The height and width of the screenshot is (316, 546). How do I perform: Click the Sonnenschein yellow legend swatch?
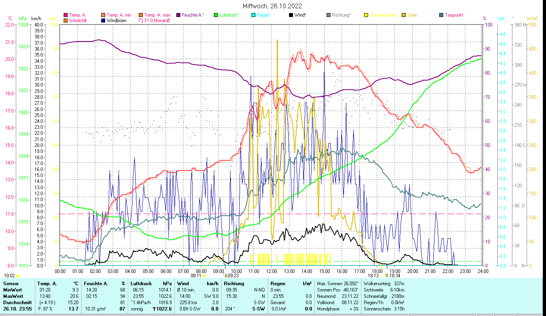(x=366, y=15)
